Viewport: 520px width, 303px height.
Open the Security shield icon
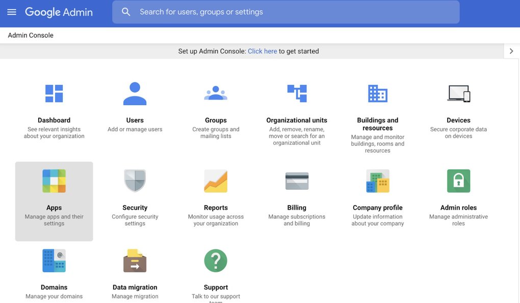coord(135,181)
